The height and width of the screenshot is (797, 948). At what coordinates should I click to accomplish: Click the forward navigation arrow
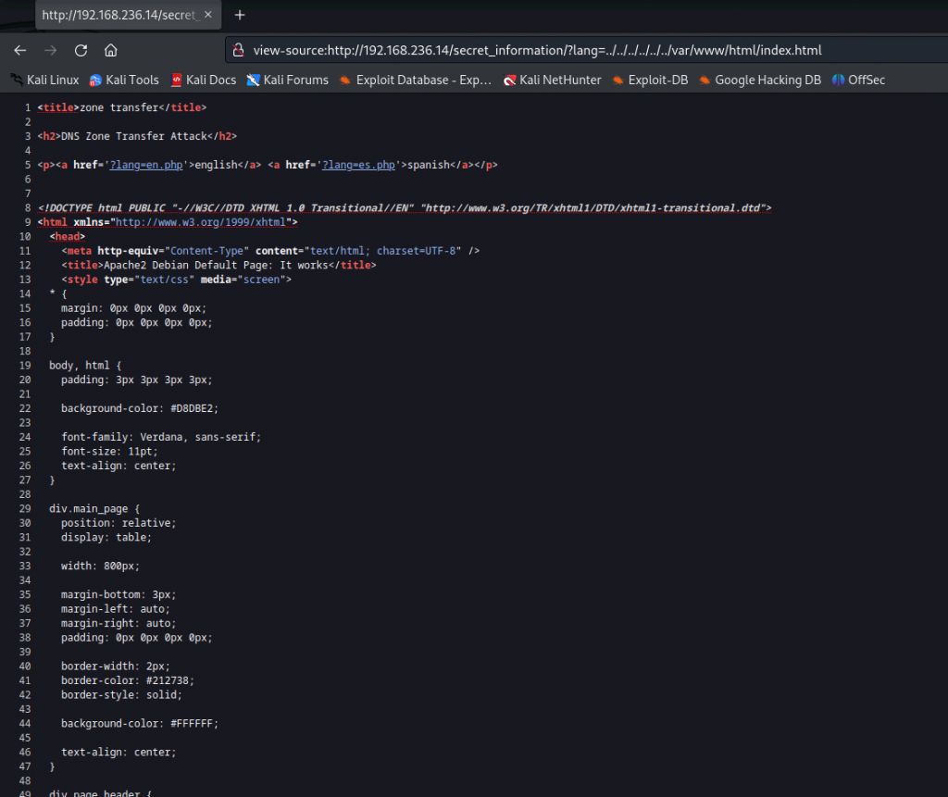pos(50,50)
